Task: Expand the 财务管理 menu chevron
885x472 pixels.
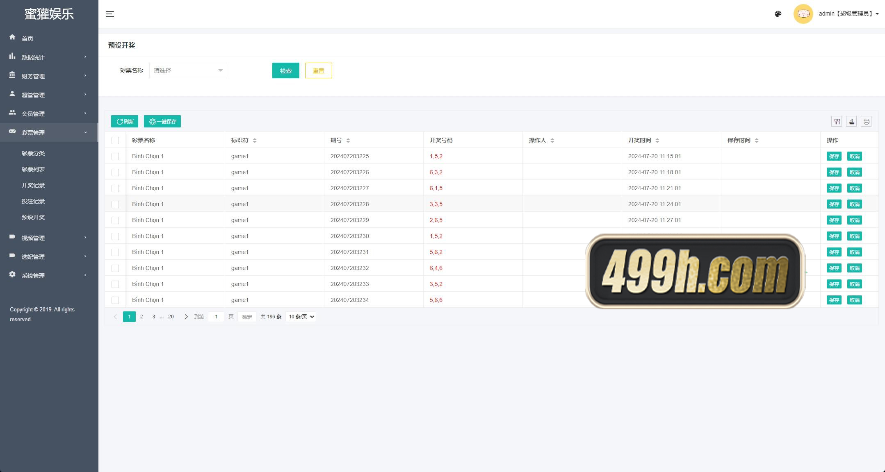Action: (85, 75)
